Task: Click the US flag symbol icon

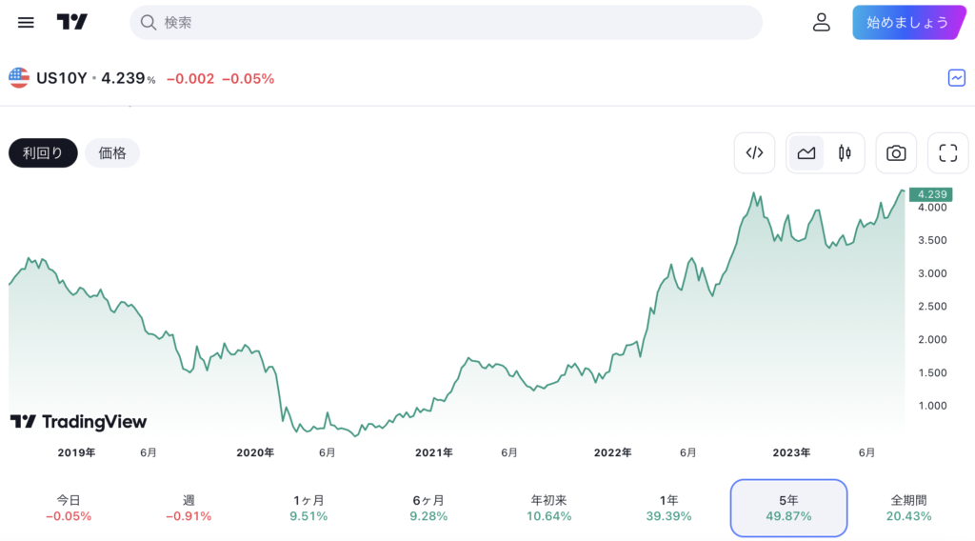Action: (x=19, y=78)
